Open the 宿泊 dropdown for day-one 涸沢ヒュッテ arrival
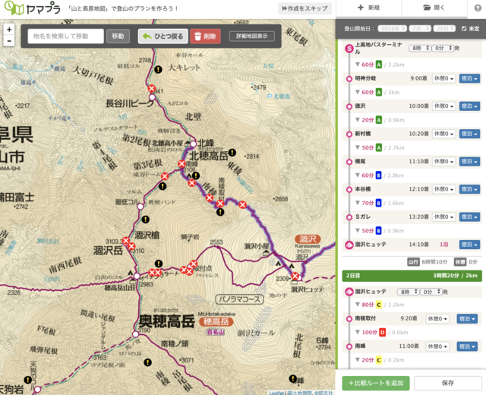 click(x=469, y=245)
